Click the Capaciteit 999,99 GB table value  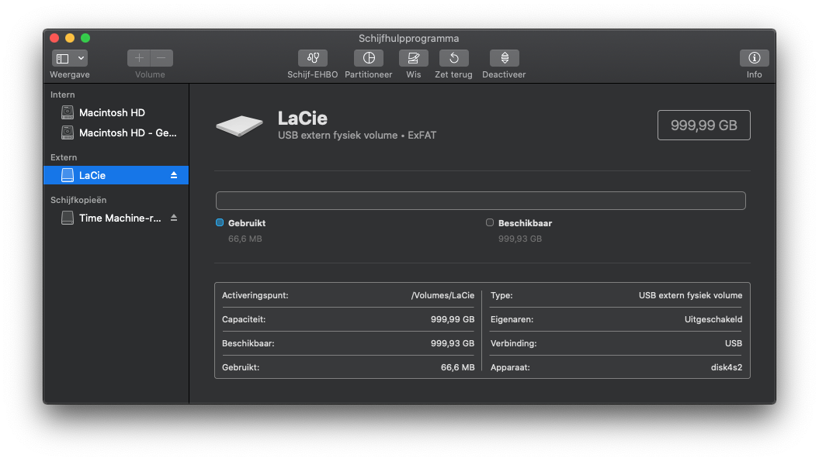coord(453,319)
